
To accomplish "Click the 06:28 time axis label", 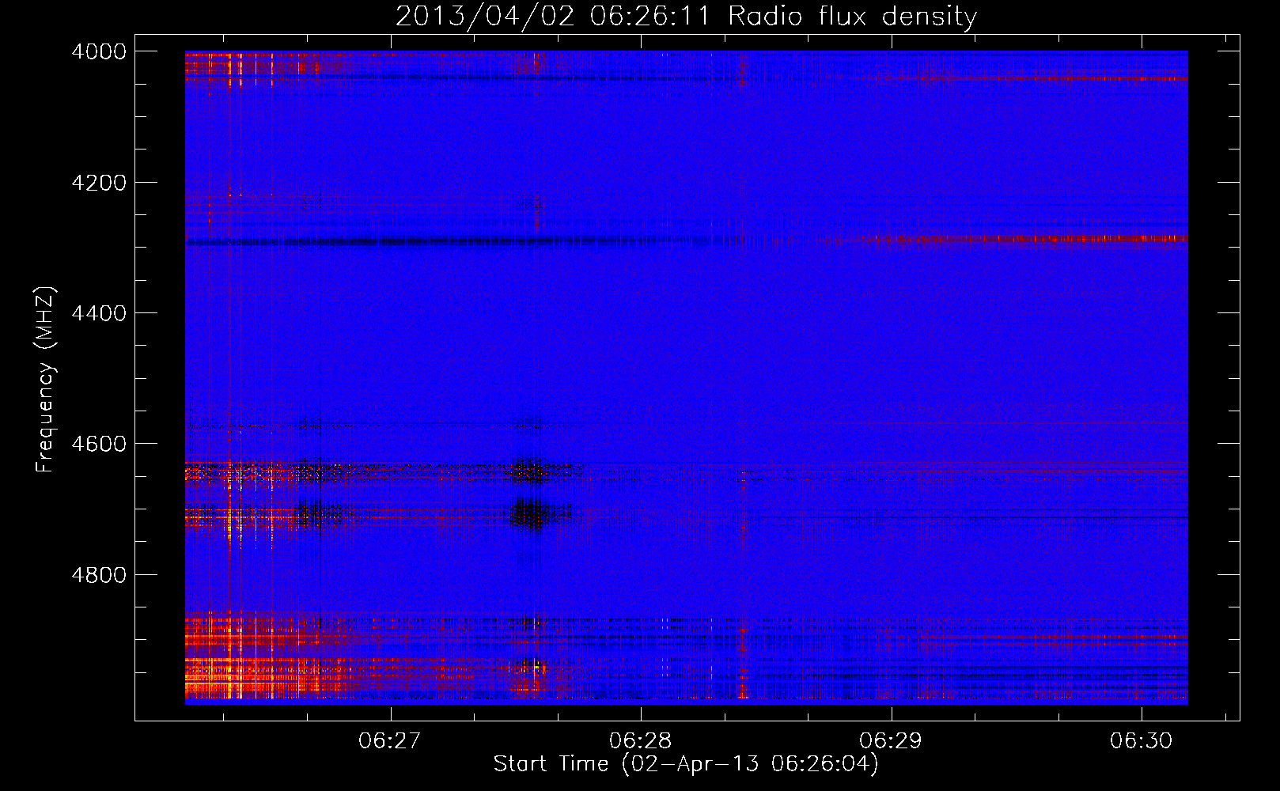I will 641,741.
